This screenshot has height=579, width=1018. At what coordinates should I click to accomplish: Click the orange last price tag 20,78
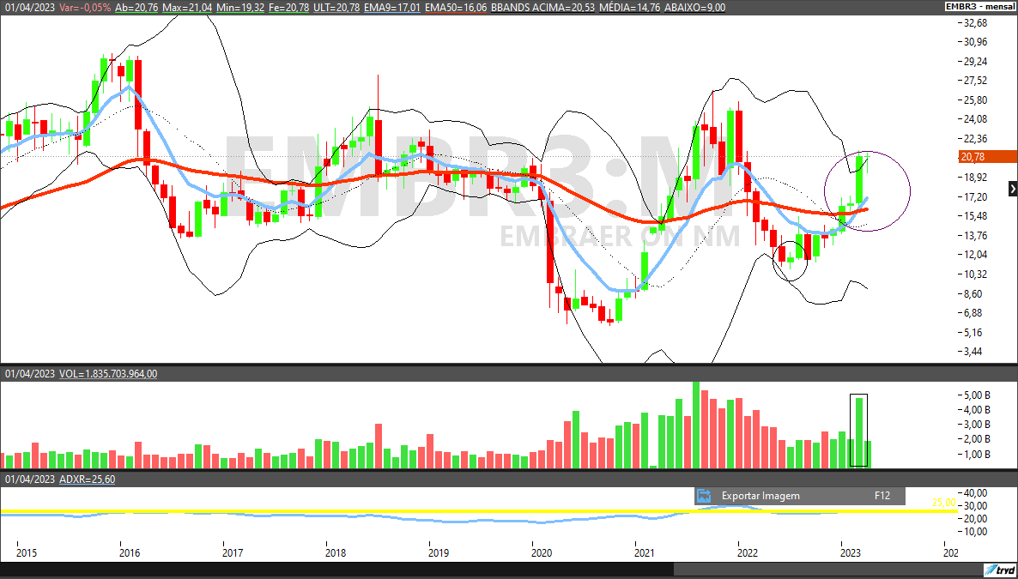click(986, 157)
